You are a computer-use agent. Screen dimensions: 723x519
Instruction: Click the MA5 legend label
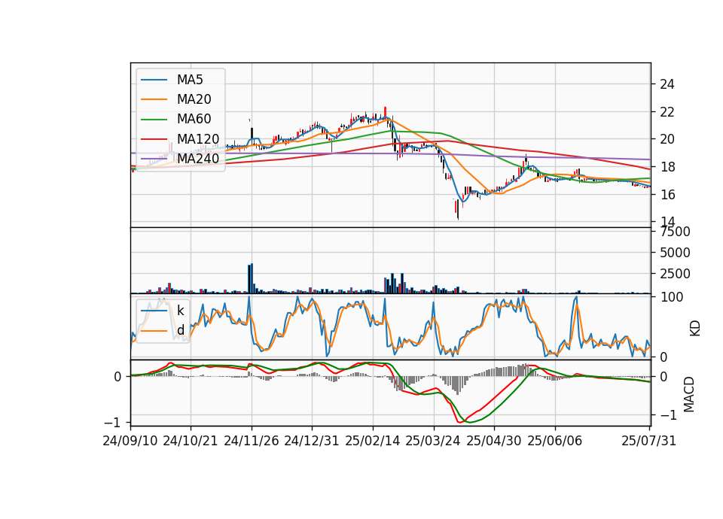coord(190,80)
